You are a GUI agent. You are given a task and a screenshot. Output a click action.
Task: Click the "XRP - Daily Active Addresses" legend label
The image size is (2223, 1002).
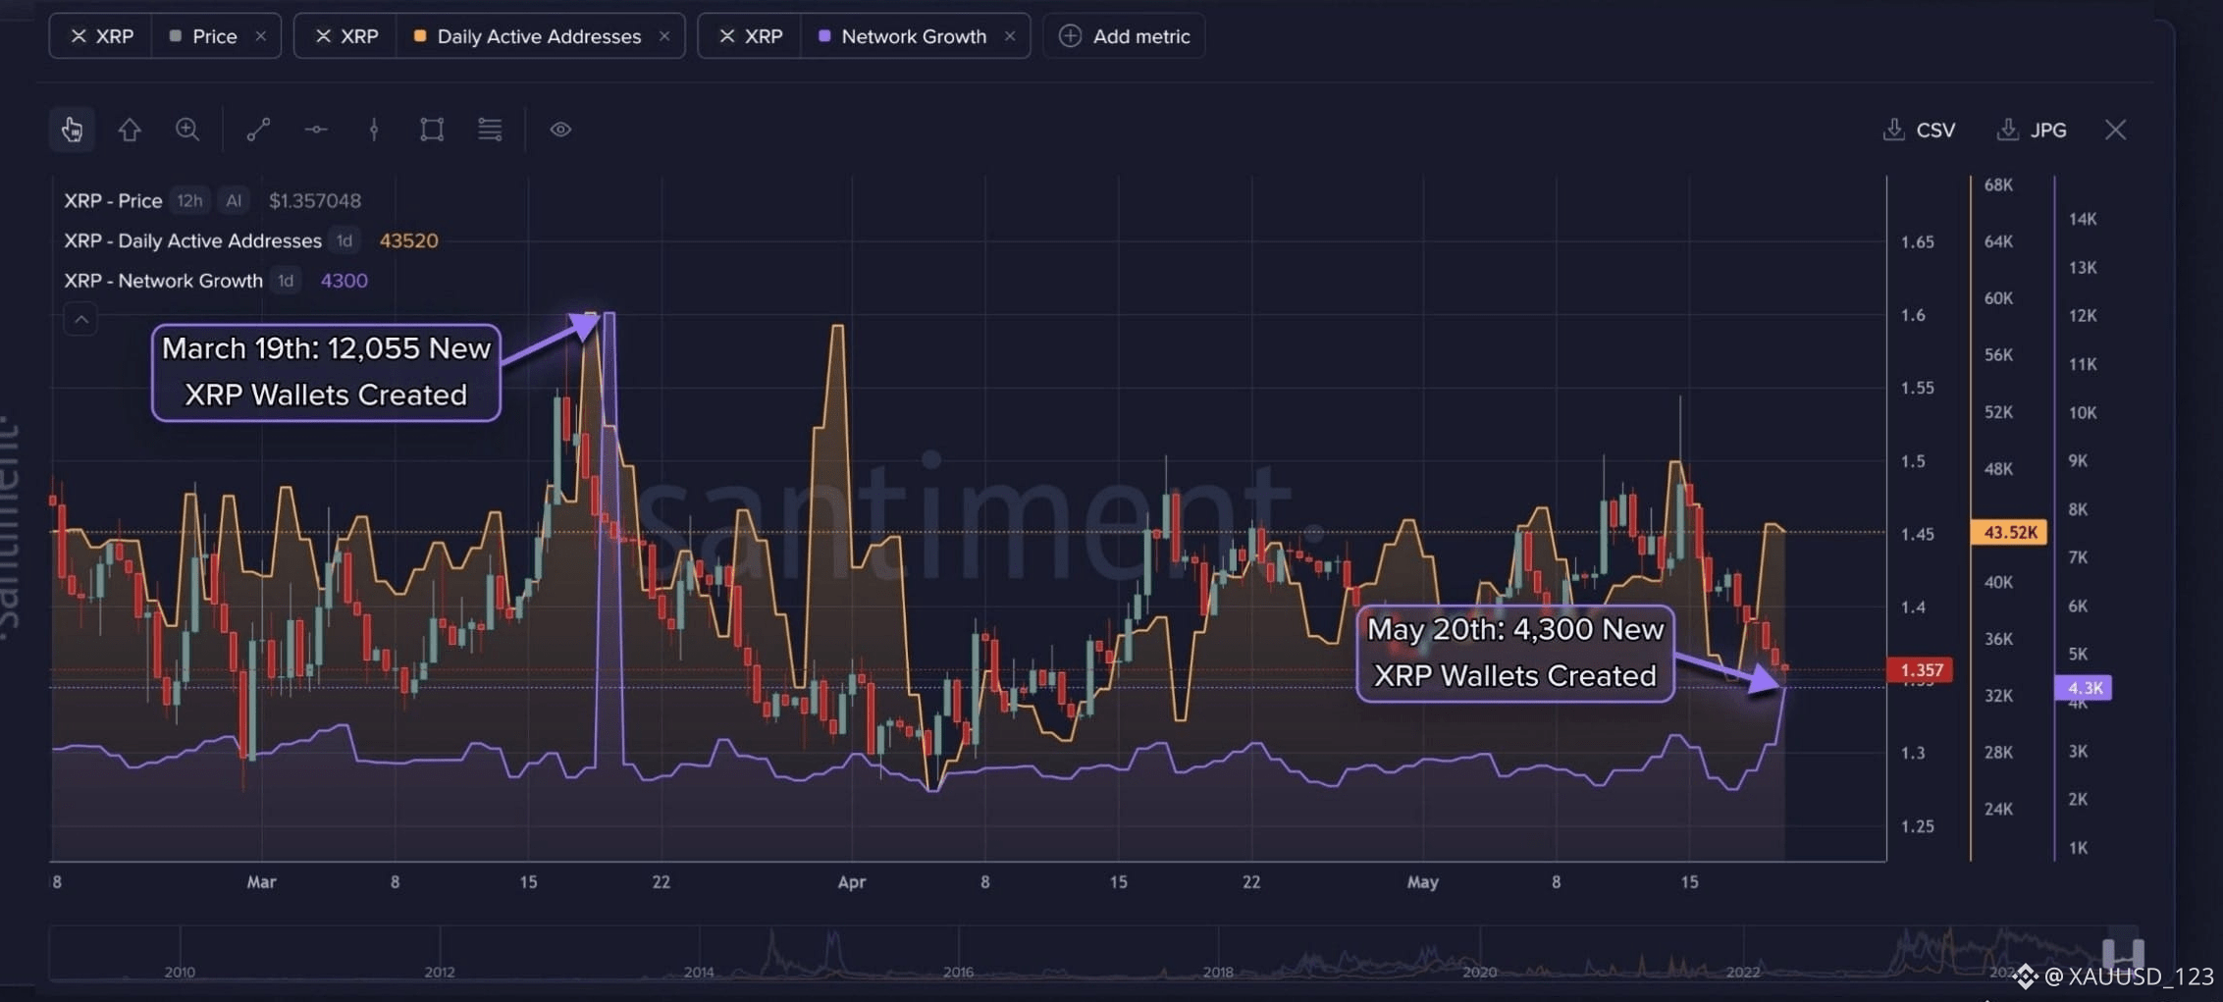192,241
